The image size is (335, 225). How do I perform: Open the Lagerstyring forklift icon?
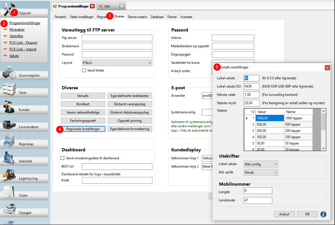(x=9, y=175)
